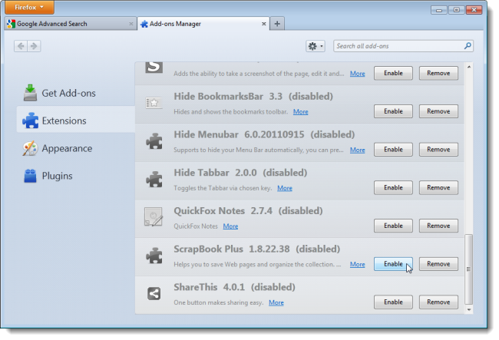Click the magnifier search icon
The height and width of the screenshot is (340, 499).
click(468, 46)
